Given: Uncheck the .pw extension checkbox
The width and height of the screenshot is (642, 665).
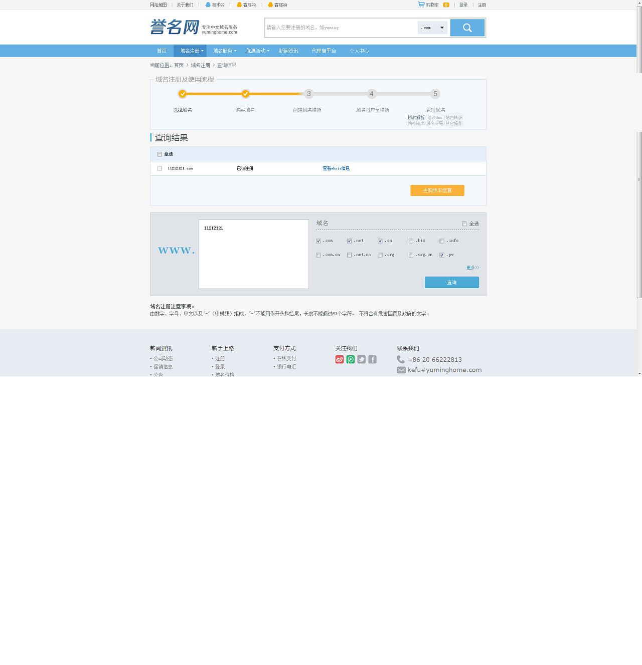Looking at the screenshot, I should (x=442, y=255).
